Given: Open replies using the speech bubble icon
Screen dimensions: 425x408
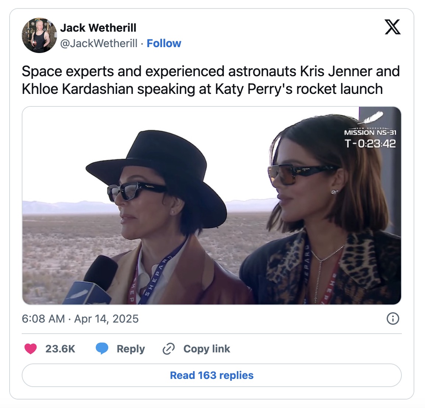Looking at the screenshot, I should click(x=101, y=349).
